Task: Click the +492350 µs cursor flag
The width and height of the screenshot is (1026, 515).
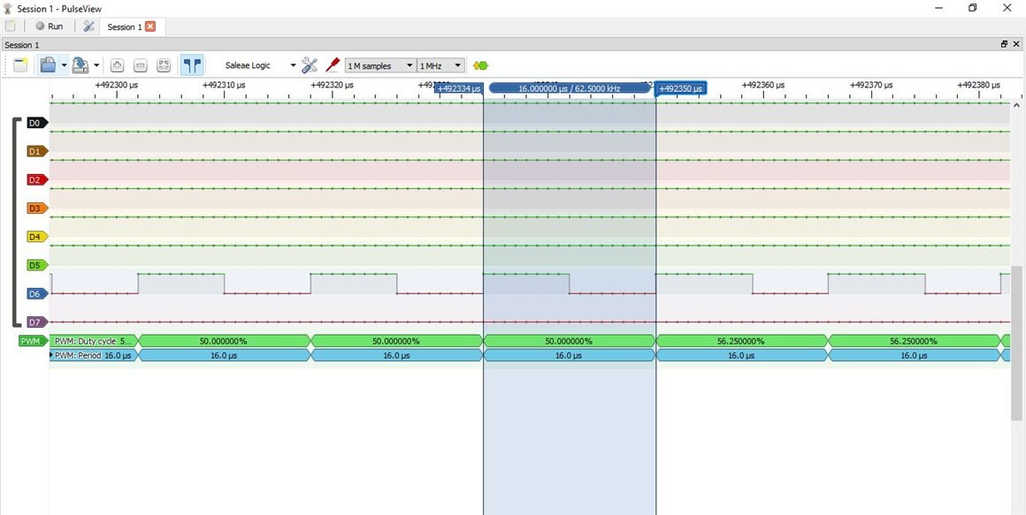Action: pos(680,89)
